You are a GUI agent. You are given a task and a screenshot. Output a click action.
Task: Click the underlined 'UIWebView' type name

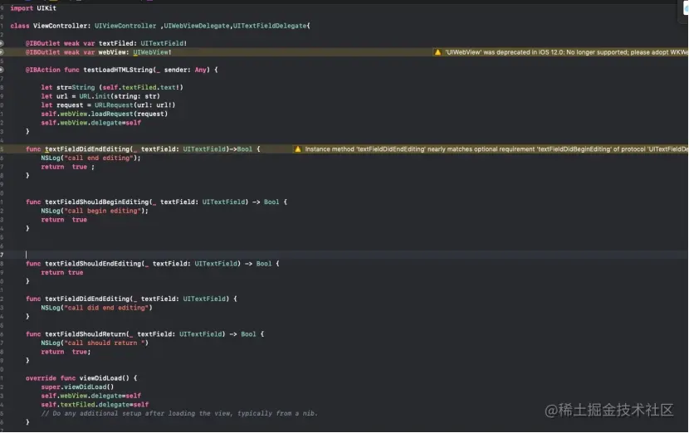[150, 52]
